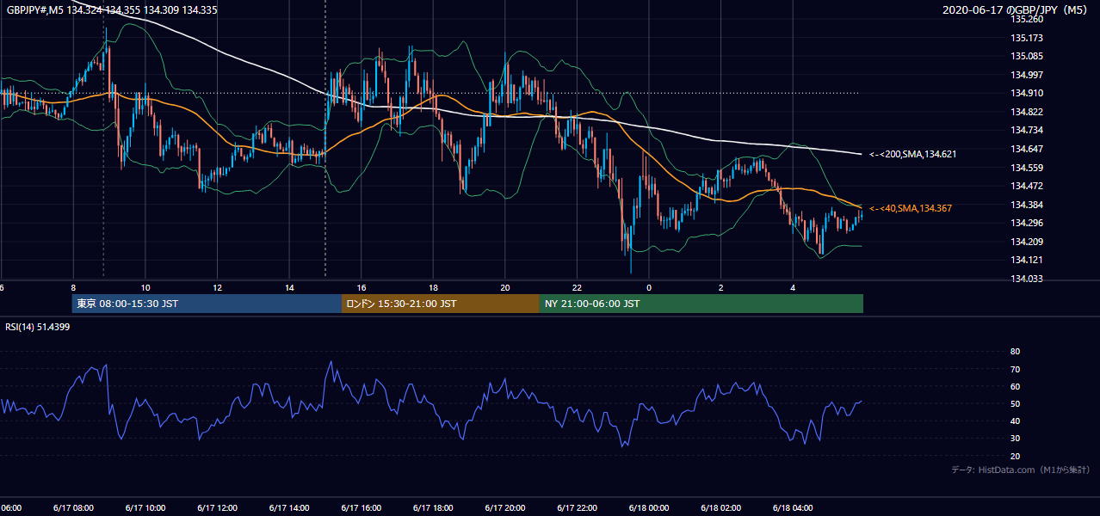Click the 134.472 price axis label
This screenshot has height=516, width=1100.
coord(1027,186)
